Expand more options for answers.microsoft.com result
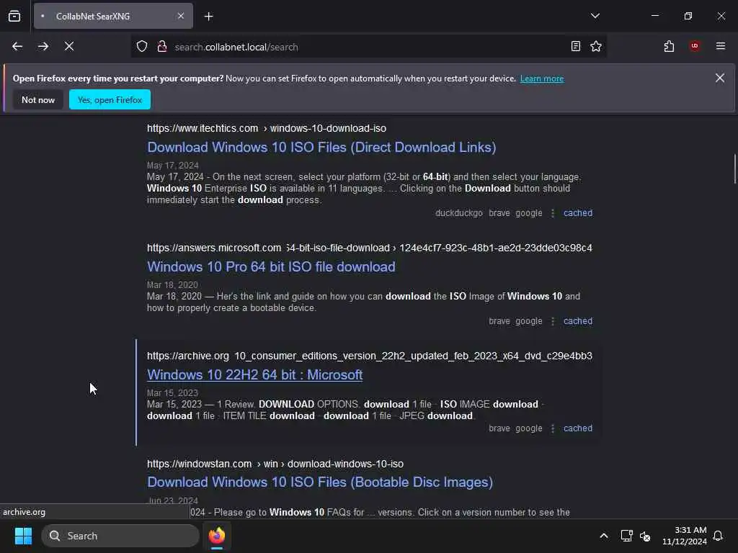 pos(553,321)
